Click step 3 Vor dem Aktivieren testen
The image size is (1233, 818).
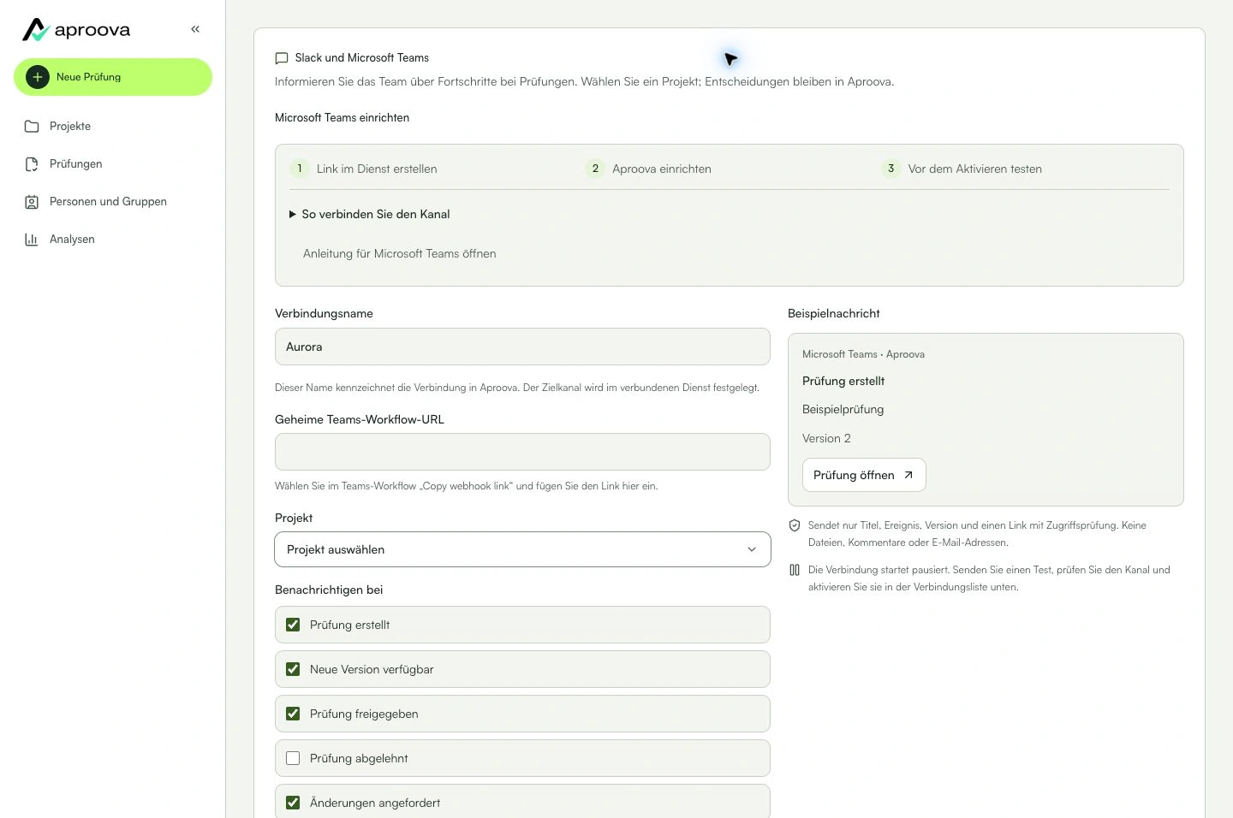pyautogui.click(x=962, y=169)
